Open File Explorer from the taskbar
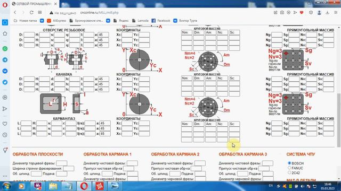Screen dimensions: 341x191 pyautogui.click(x=53, y=186)
